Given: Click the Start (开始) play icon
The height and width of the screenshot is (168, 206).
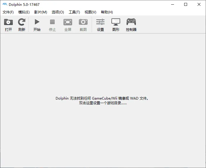Looking at the screenshot, I should 37,22.
